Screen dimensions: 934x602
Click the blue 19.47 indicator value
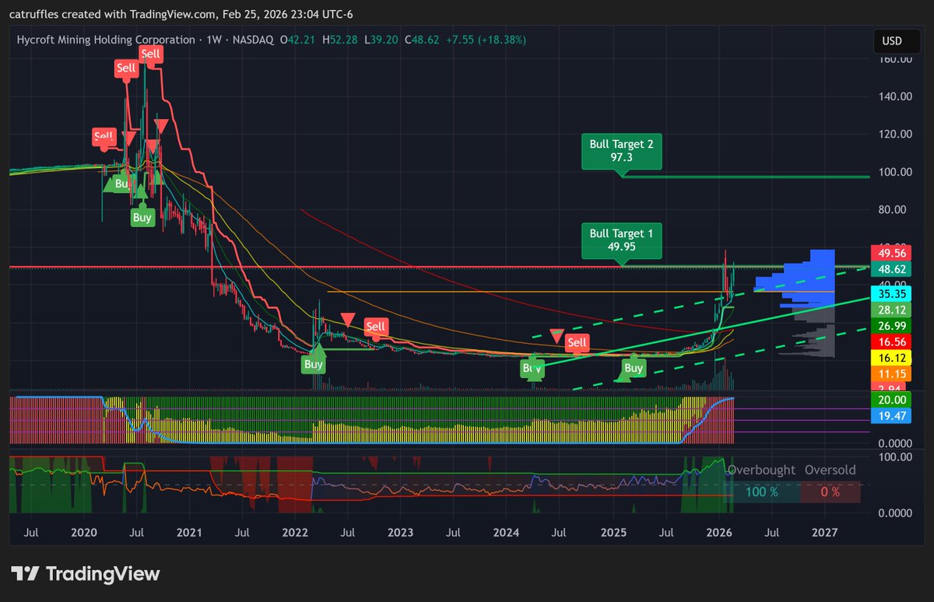pos(890,416)
